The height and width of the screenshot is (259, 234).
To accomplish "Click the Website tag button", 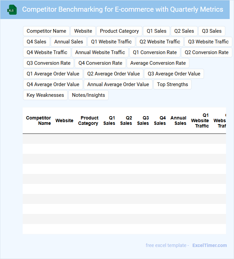I will [x=83, y=31].
